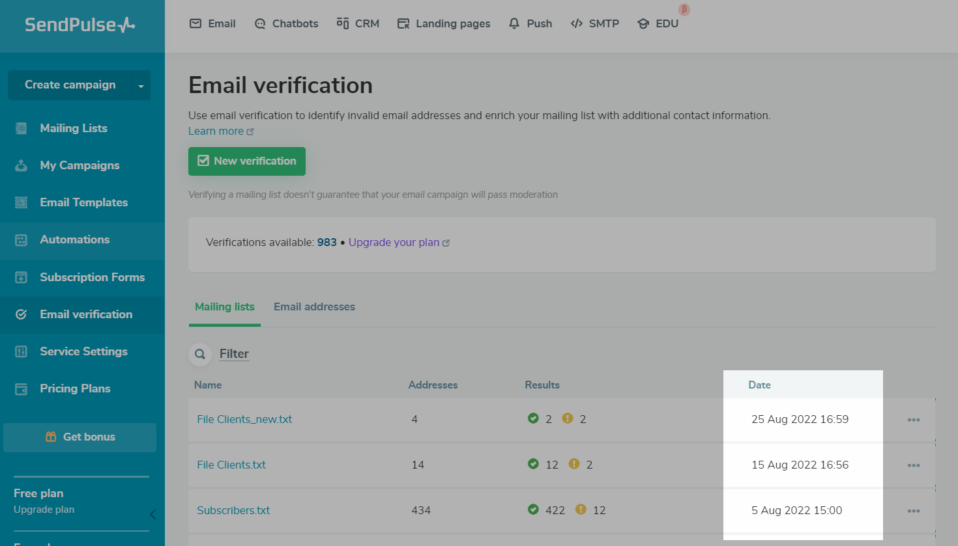This screenshot has width=958, height=546.
Task: Open the ellipsis menu for File Clients.txt
Action: pos(913,465)
